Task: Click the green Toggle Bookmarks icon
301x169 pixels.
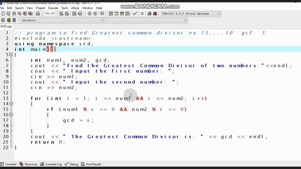Action: pyautogui.click(x=8, y=20)
